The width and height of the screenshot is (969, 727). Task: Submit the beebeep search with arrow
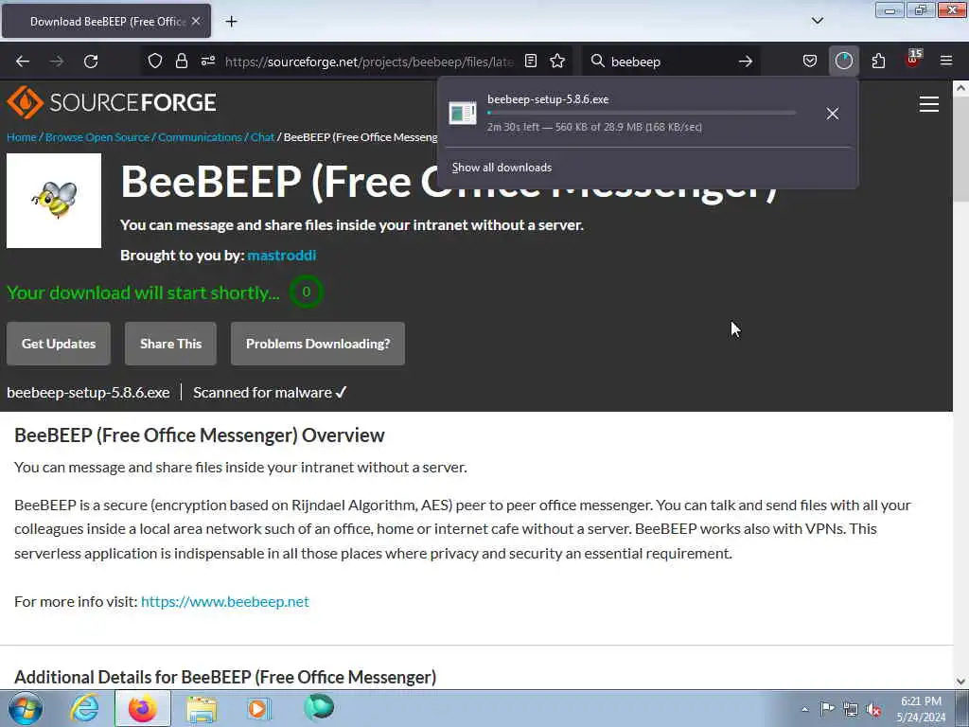click(x=746, y=62)
